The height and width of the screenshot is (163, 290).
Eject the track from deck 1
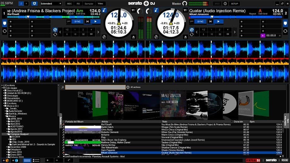point(134,37)
